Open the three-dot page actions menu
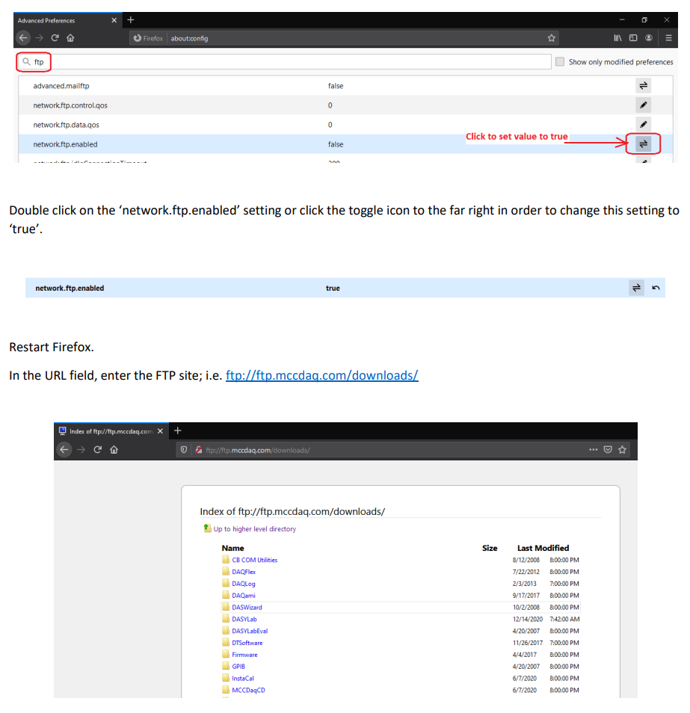690x713 pixels. click(x=594, y=450)
